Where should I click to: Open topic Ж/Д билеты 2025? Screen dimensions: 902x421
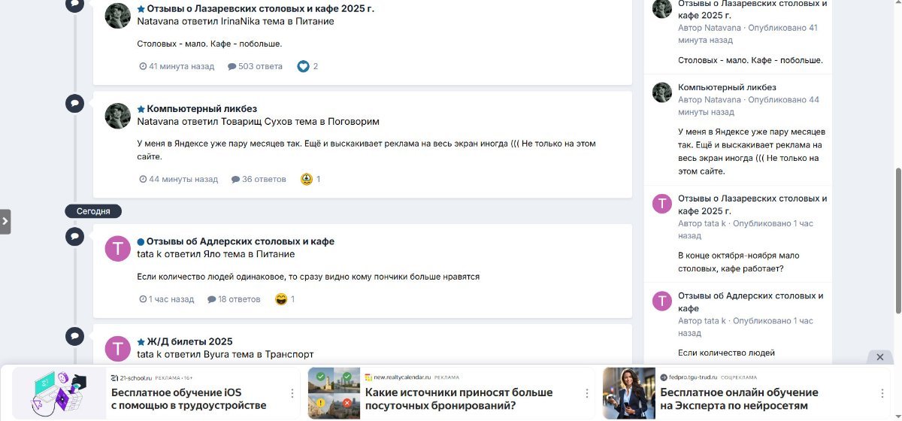coord(189,341)
